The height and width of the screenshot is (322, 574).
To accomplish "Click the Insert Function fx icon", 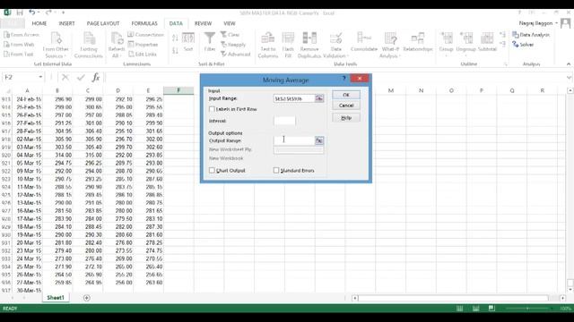I will click(96, 78).
